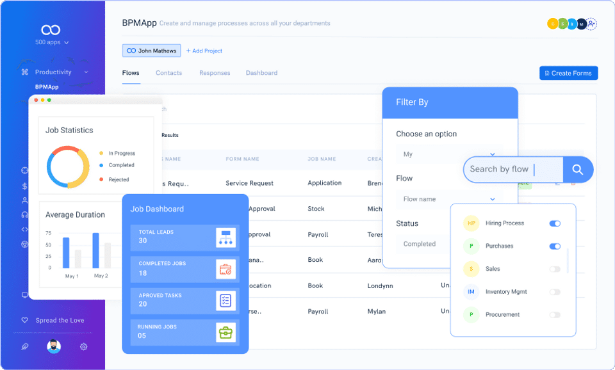
Task: Select the John Mathews project chip
Action: pyautogui.click(x=151, y=51)
